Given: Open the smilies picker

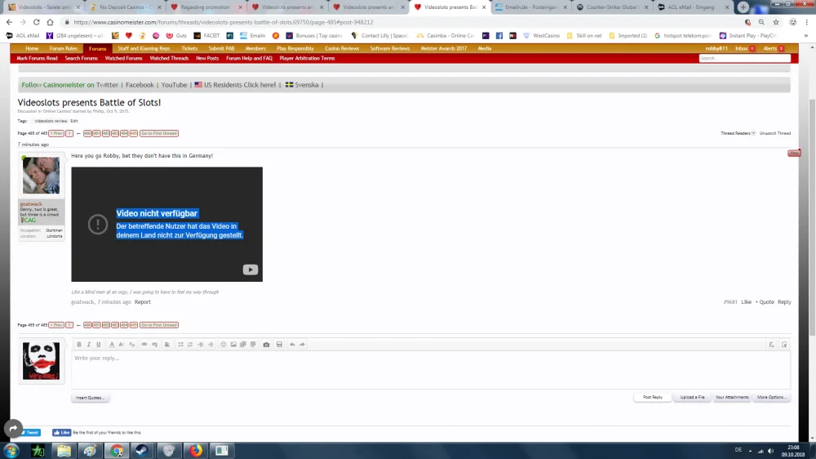Looking at the screenshot, I should click(224, 345).
